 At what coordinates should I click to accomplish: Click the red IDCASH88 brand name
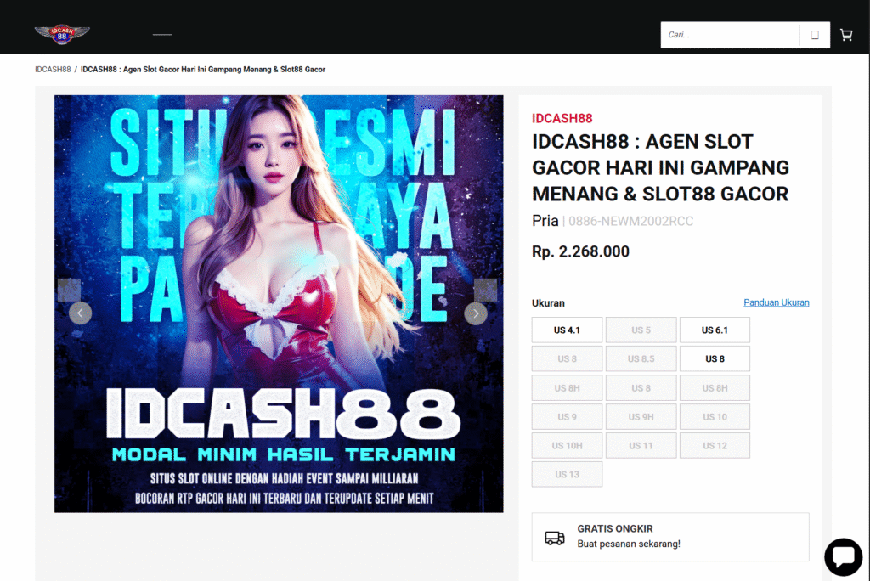pos(562,118)
